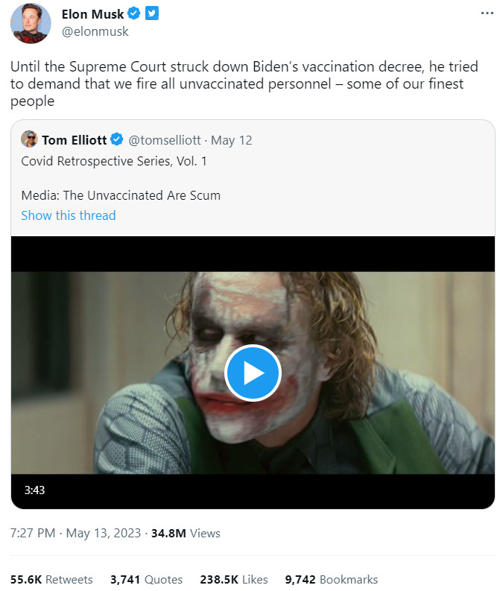
Task: Open the three-dot more options menu
Action: tap(486, 14)
